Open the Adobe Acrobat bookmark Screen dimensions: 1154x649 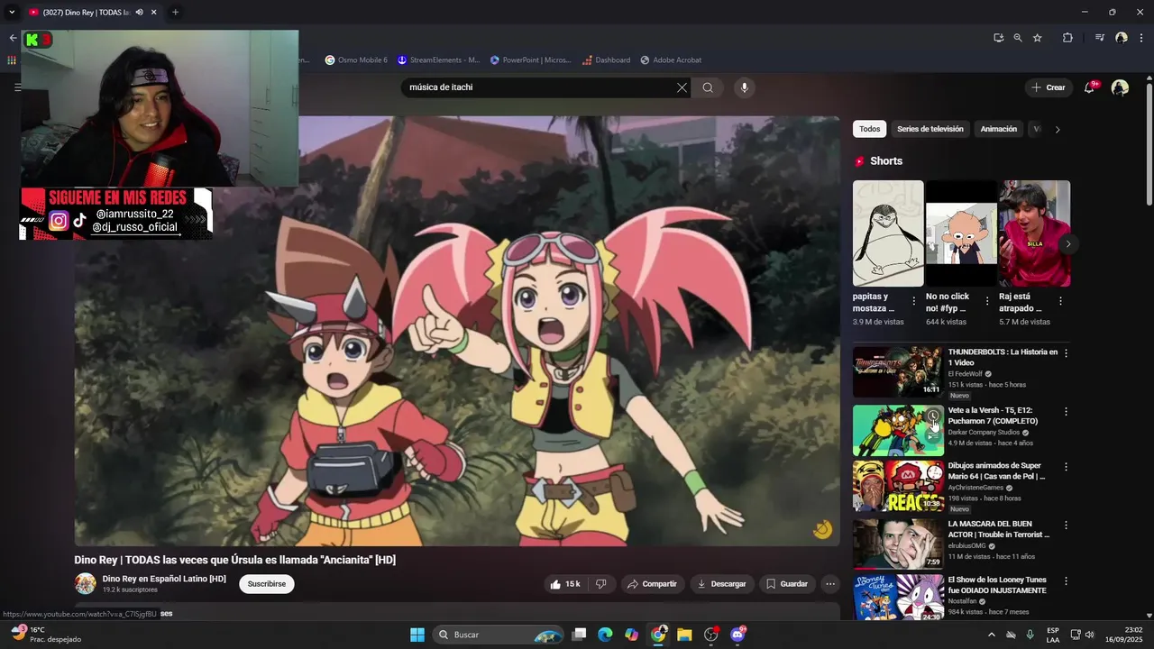pos(671,60)
